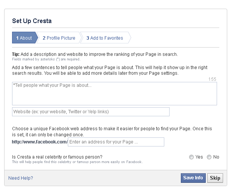Click the Save Info button
Screen dimensions: 234x188
click(x=193, y=178)
